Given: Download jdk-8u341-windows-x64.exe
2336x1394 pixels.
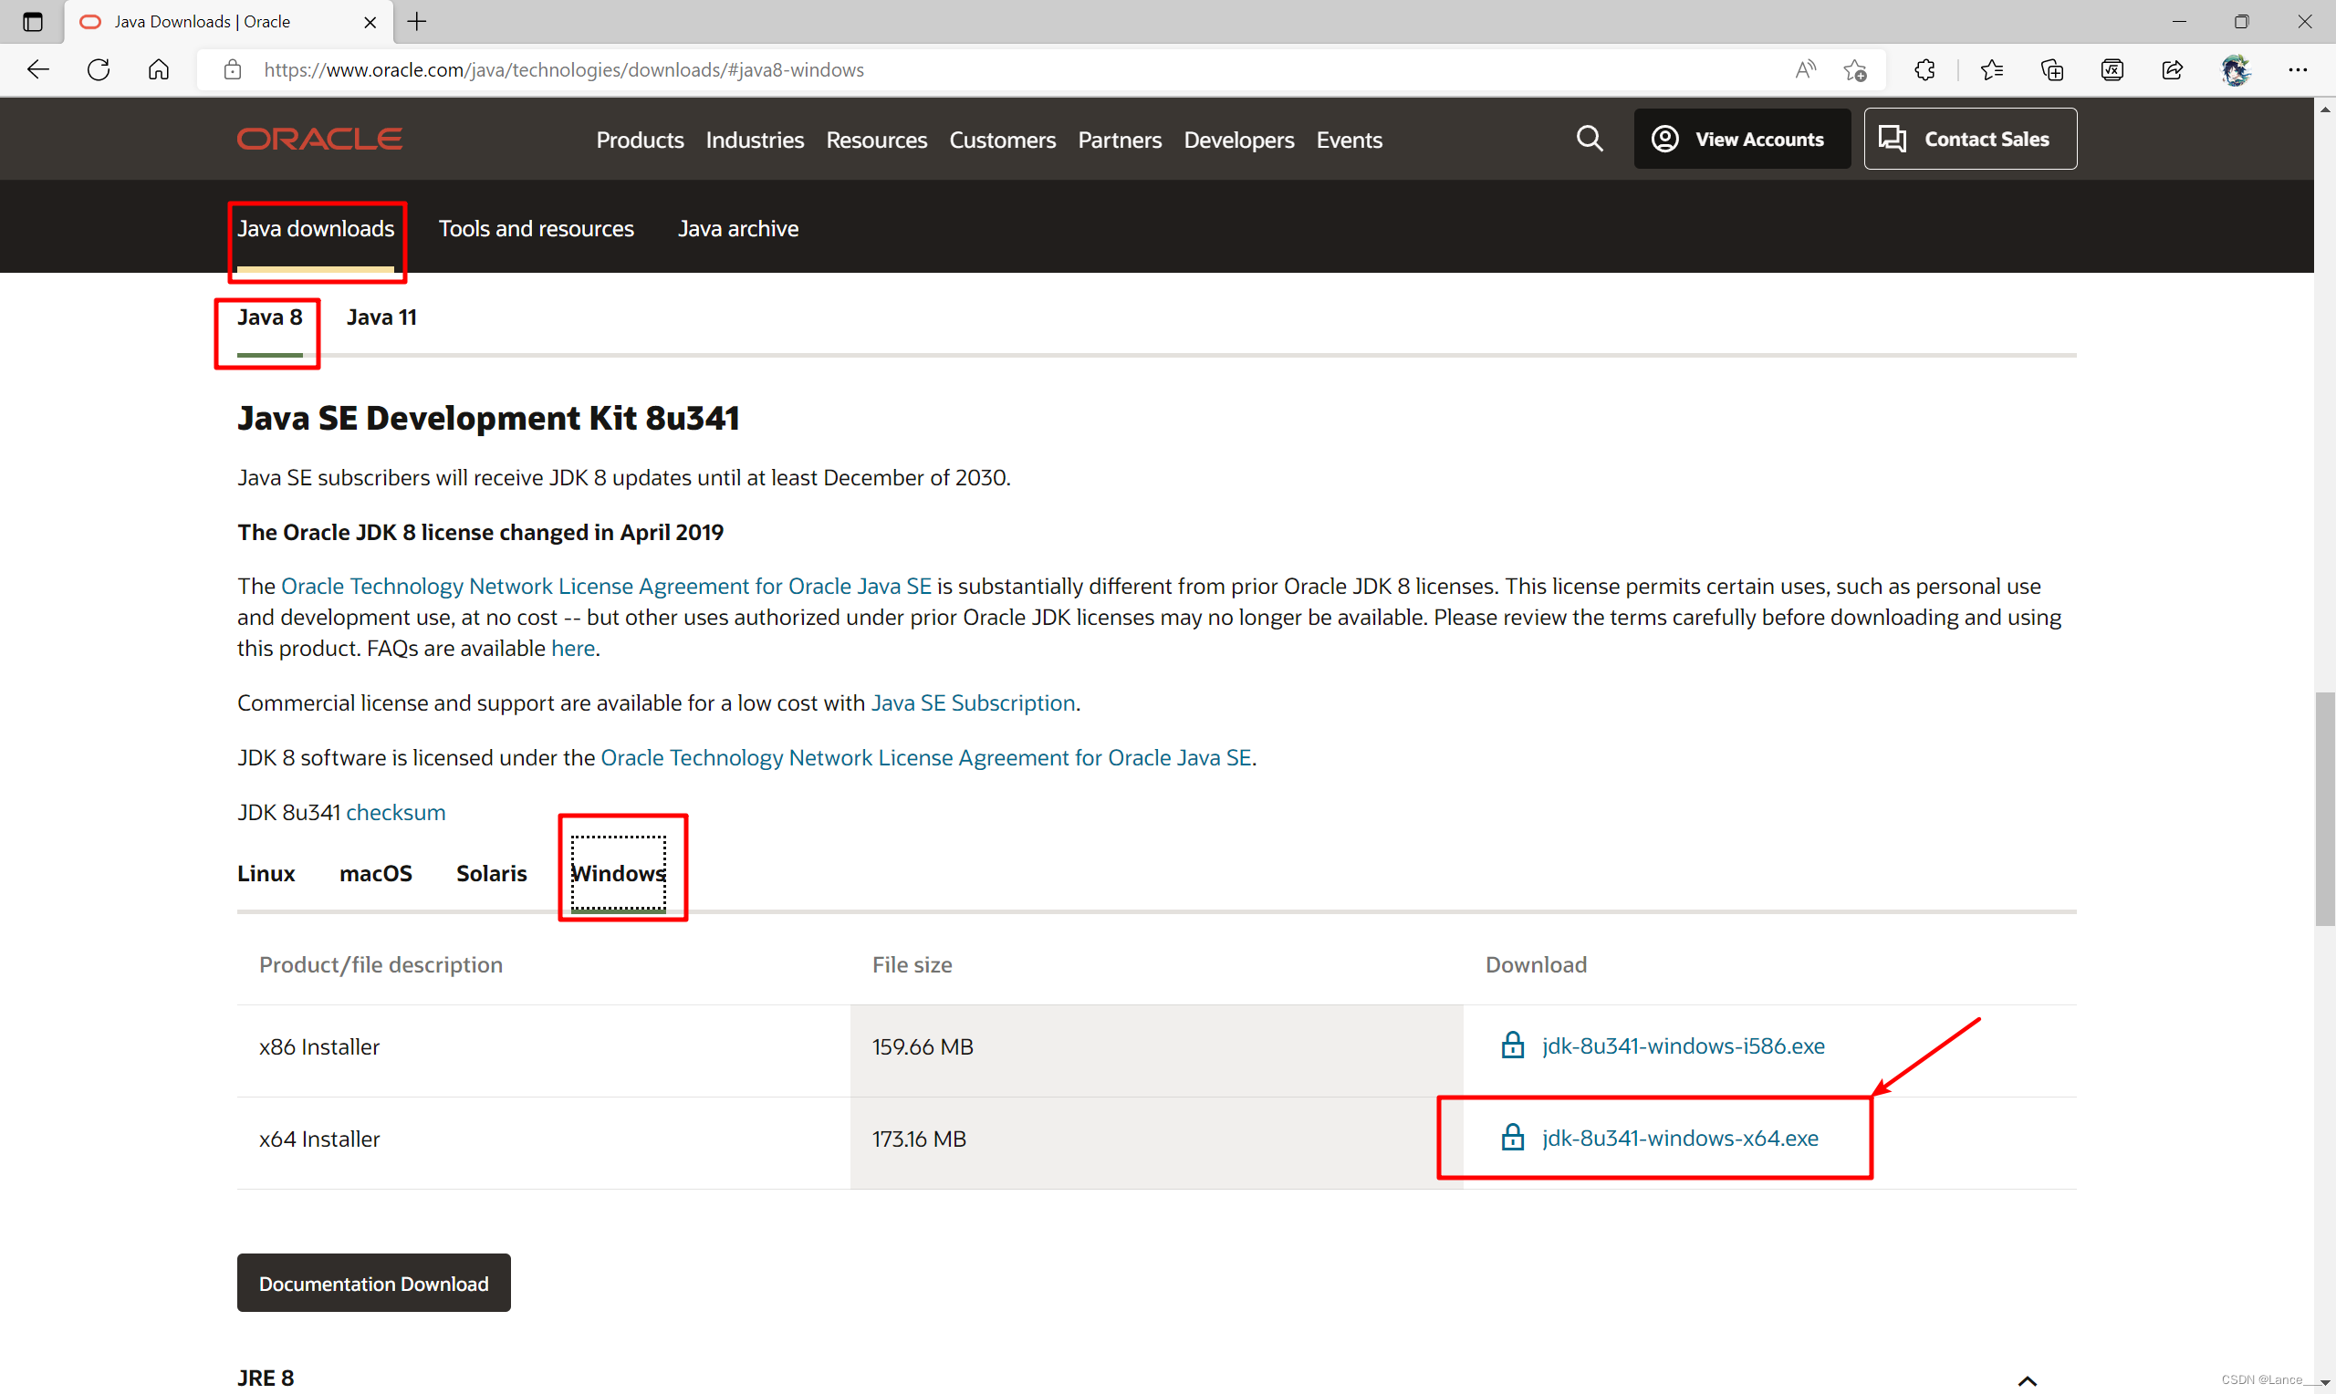Looking at the screenshot, I should click(1681, 1138).
